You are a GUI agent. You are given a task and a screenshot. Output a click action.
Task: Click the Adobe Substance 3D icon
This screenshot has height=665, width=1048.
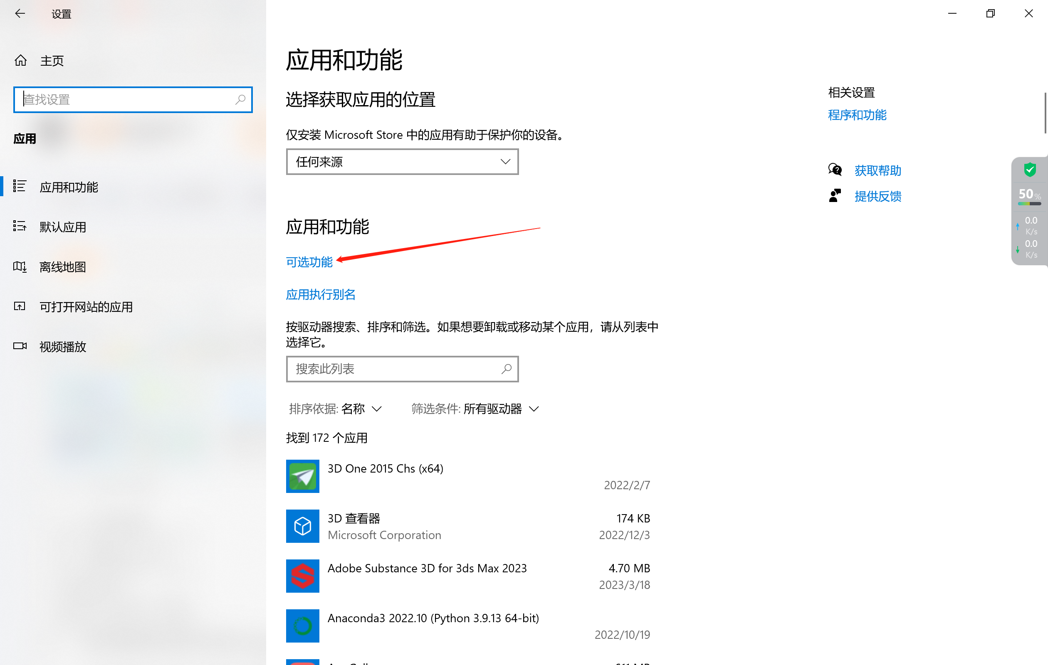pos(302,576)
